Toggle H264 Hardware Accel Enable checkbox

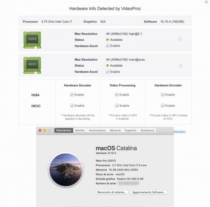[x=107, y=46]
